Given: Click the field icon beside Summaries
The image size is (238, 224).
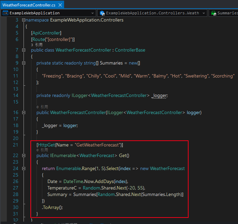Looking at the screenshot, I should point(214,13).
